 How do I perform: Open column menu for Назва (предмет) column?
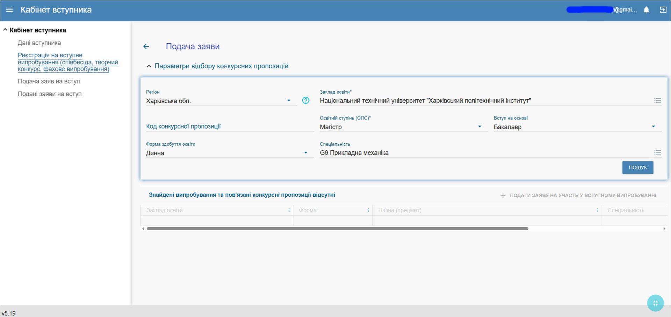click(597, 210)
